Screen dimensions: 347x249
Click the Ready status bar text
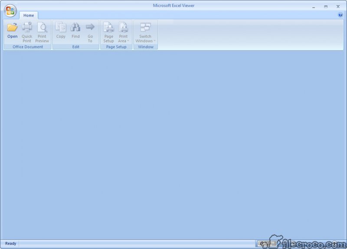[x=10, y=243]
